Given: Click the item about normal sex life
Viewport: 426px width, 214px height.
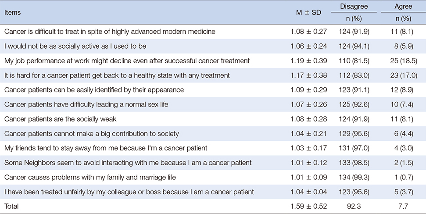Looking at the screenshot, I should [x=87, y=104].
